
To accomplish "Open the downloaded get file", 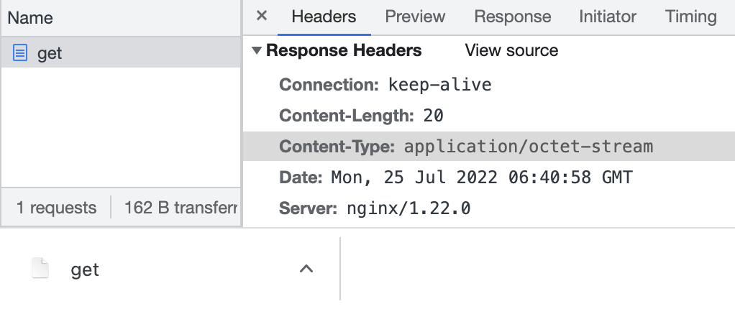I will pyautogui.click(x=85, y=269).
